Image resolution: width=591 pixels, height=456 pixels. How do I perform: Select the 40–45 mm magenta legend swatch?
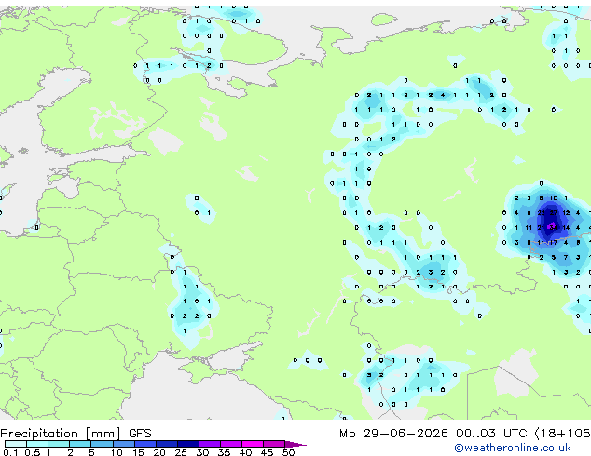coord(253,444)
